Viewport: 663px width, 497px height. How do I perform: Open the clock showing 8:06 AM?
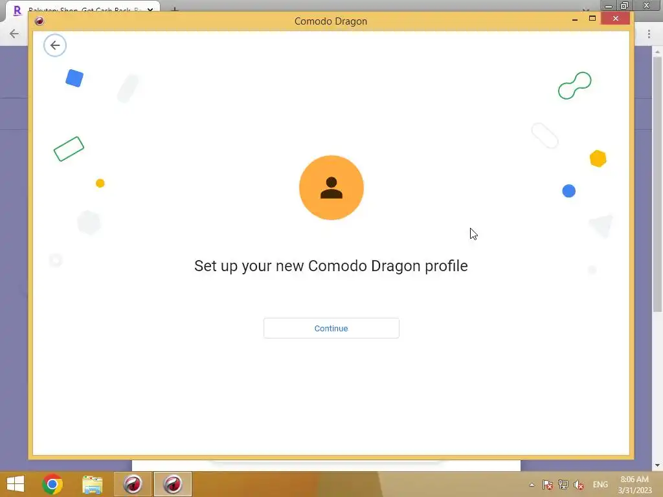coord(635,485)
